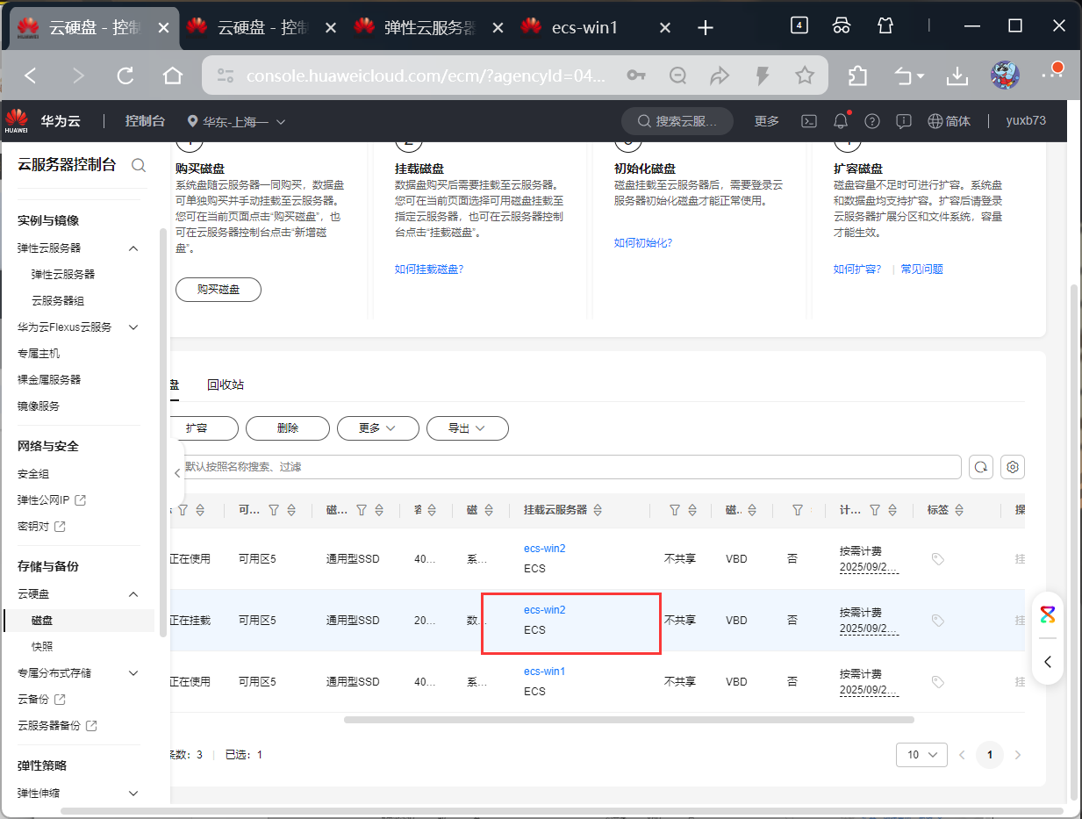Open table column settings gear icon

click(1013, 467)
